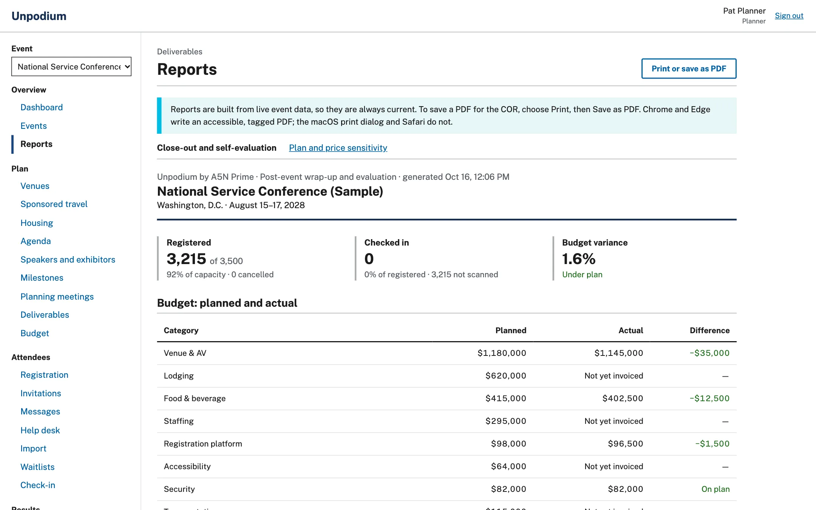
Task: Select the 'Staffing' row label
Action: pos(179,421)
